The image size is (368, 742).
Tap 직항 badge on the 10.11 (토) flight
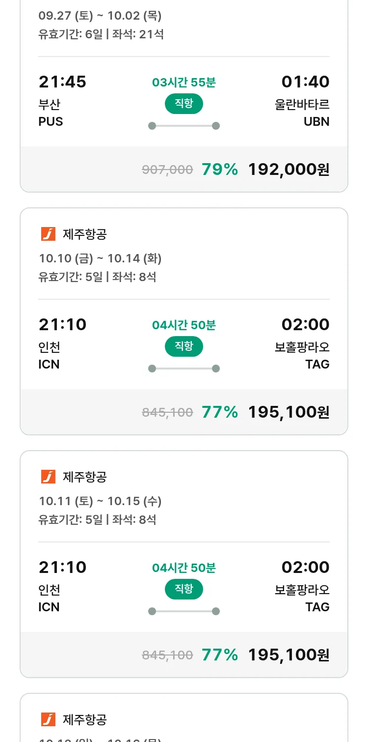point(184,589)
